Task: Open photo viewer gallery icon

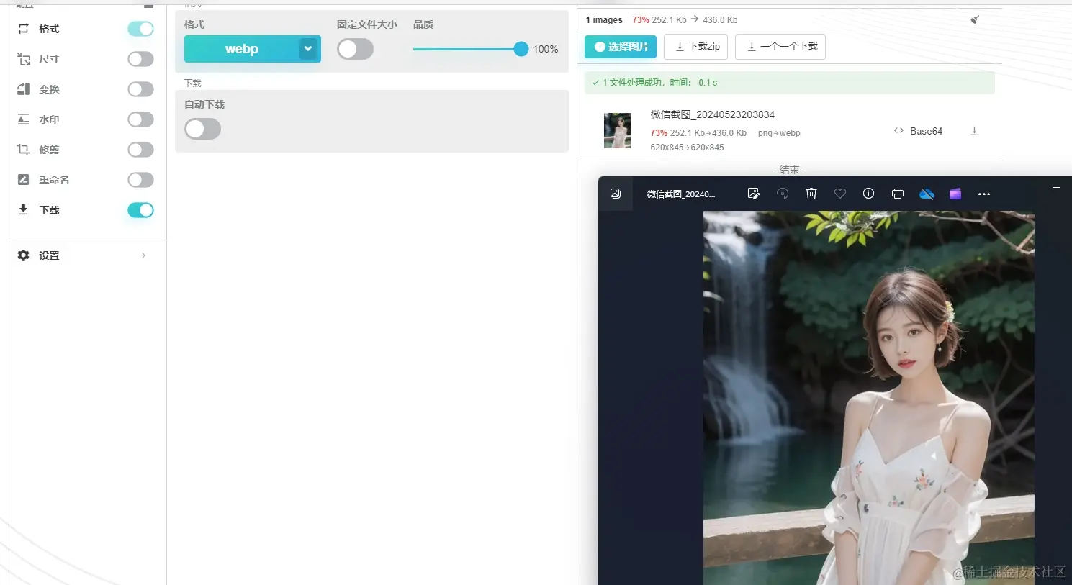Action: (x=616, y=194)
